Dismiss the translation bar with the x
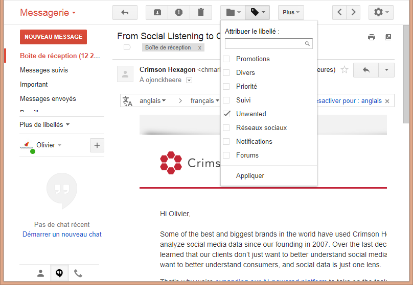This screenshot has width=413, height=285. point(387,101)
